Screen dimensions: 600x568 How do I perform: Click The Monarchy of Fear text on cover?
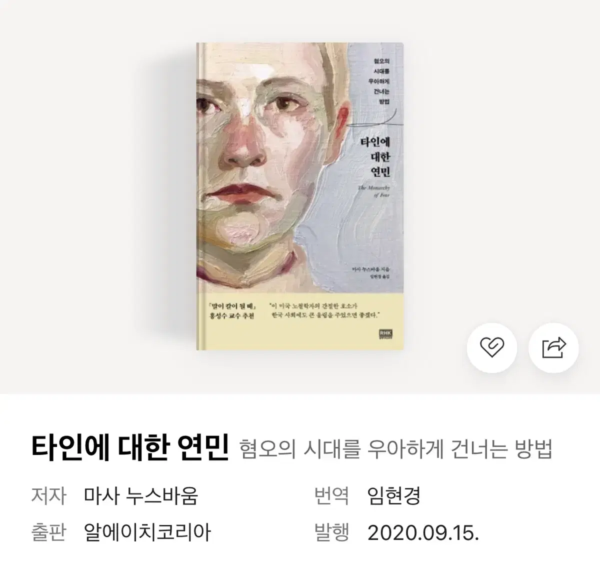click(374, 191)
